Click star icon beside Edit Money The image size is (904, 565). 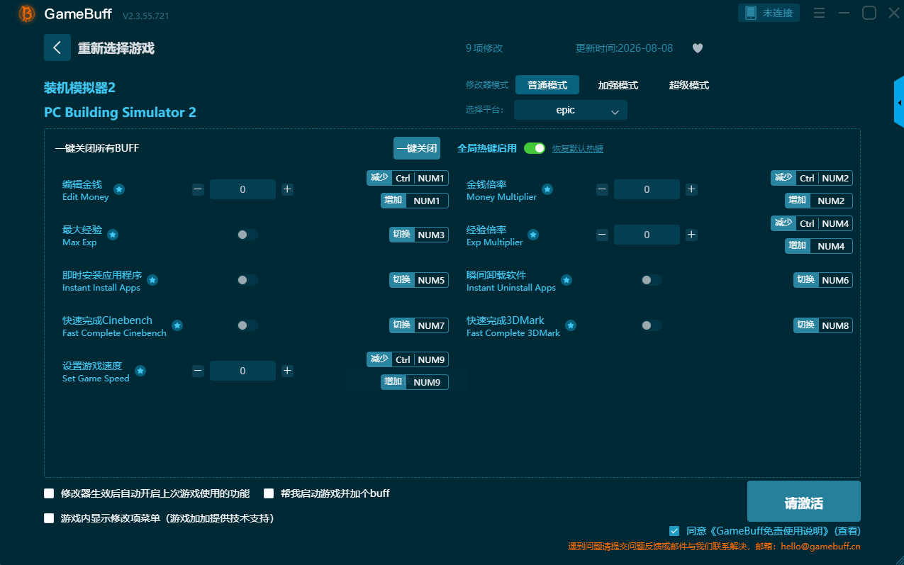[x=119, y=189]
